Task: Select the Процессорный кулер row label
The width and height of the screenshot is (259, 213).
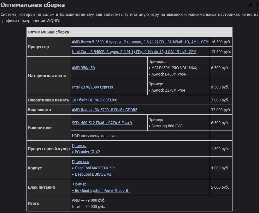Action: point(49,149)
